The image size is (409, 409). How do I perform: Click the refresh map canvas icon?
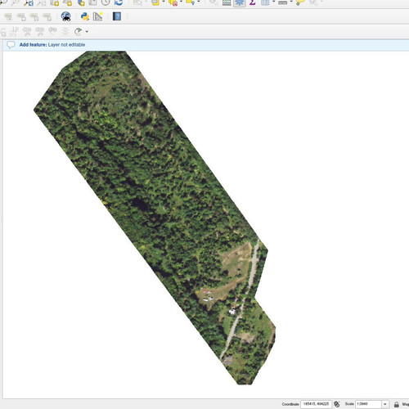coord(119,2)
